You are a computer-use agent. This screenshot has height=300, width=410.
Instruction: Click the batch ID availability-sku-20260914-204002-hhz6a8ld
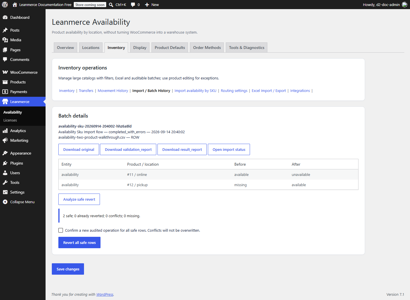coord(95,126)
